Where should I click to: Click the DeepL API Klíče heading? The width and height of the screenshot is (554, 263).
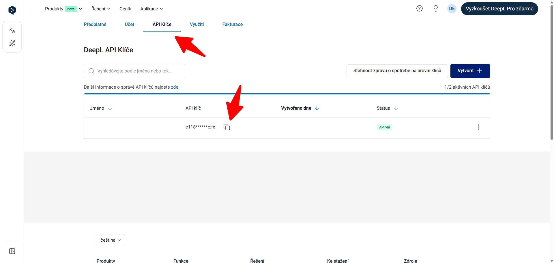coord(108,50)
